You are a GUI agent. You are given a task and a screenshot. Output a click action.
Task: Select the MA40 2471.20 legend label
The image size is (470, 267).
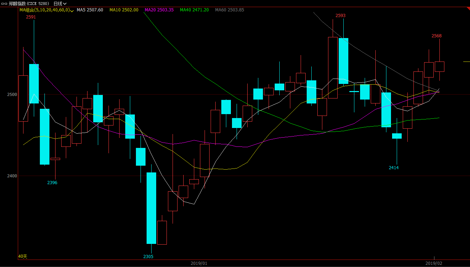click(194, 10)
